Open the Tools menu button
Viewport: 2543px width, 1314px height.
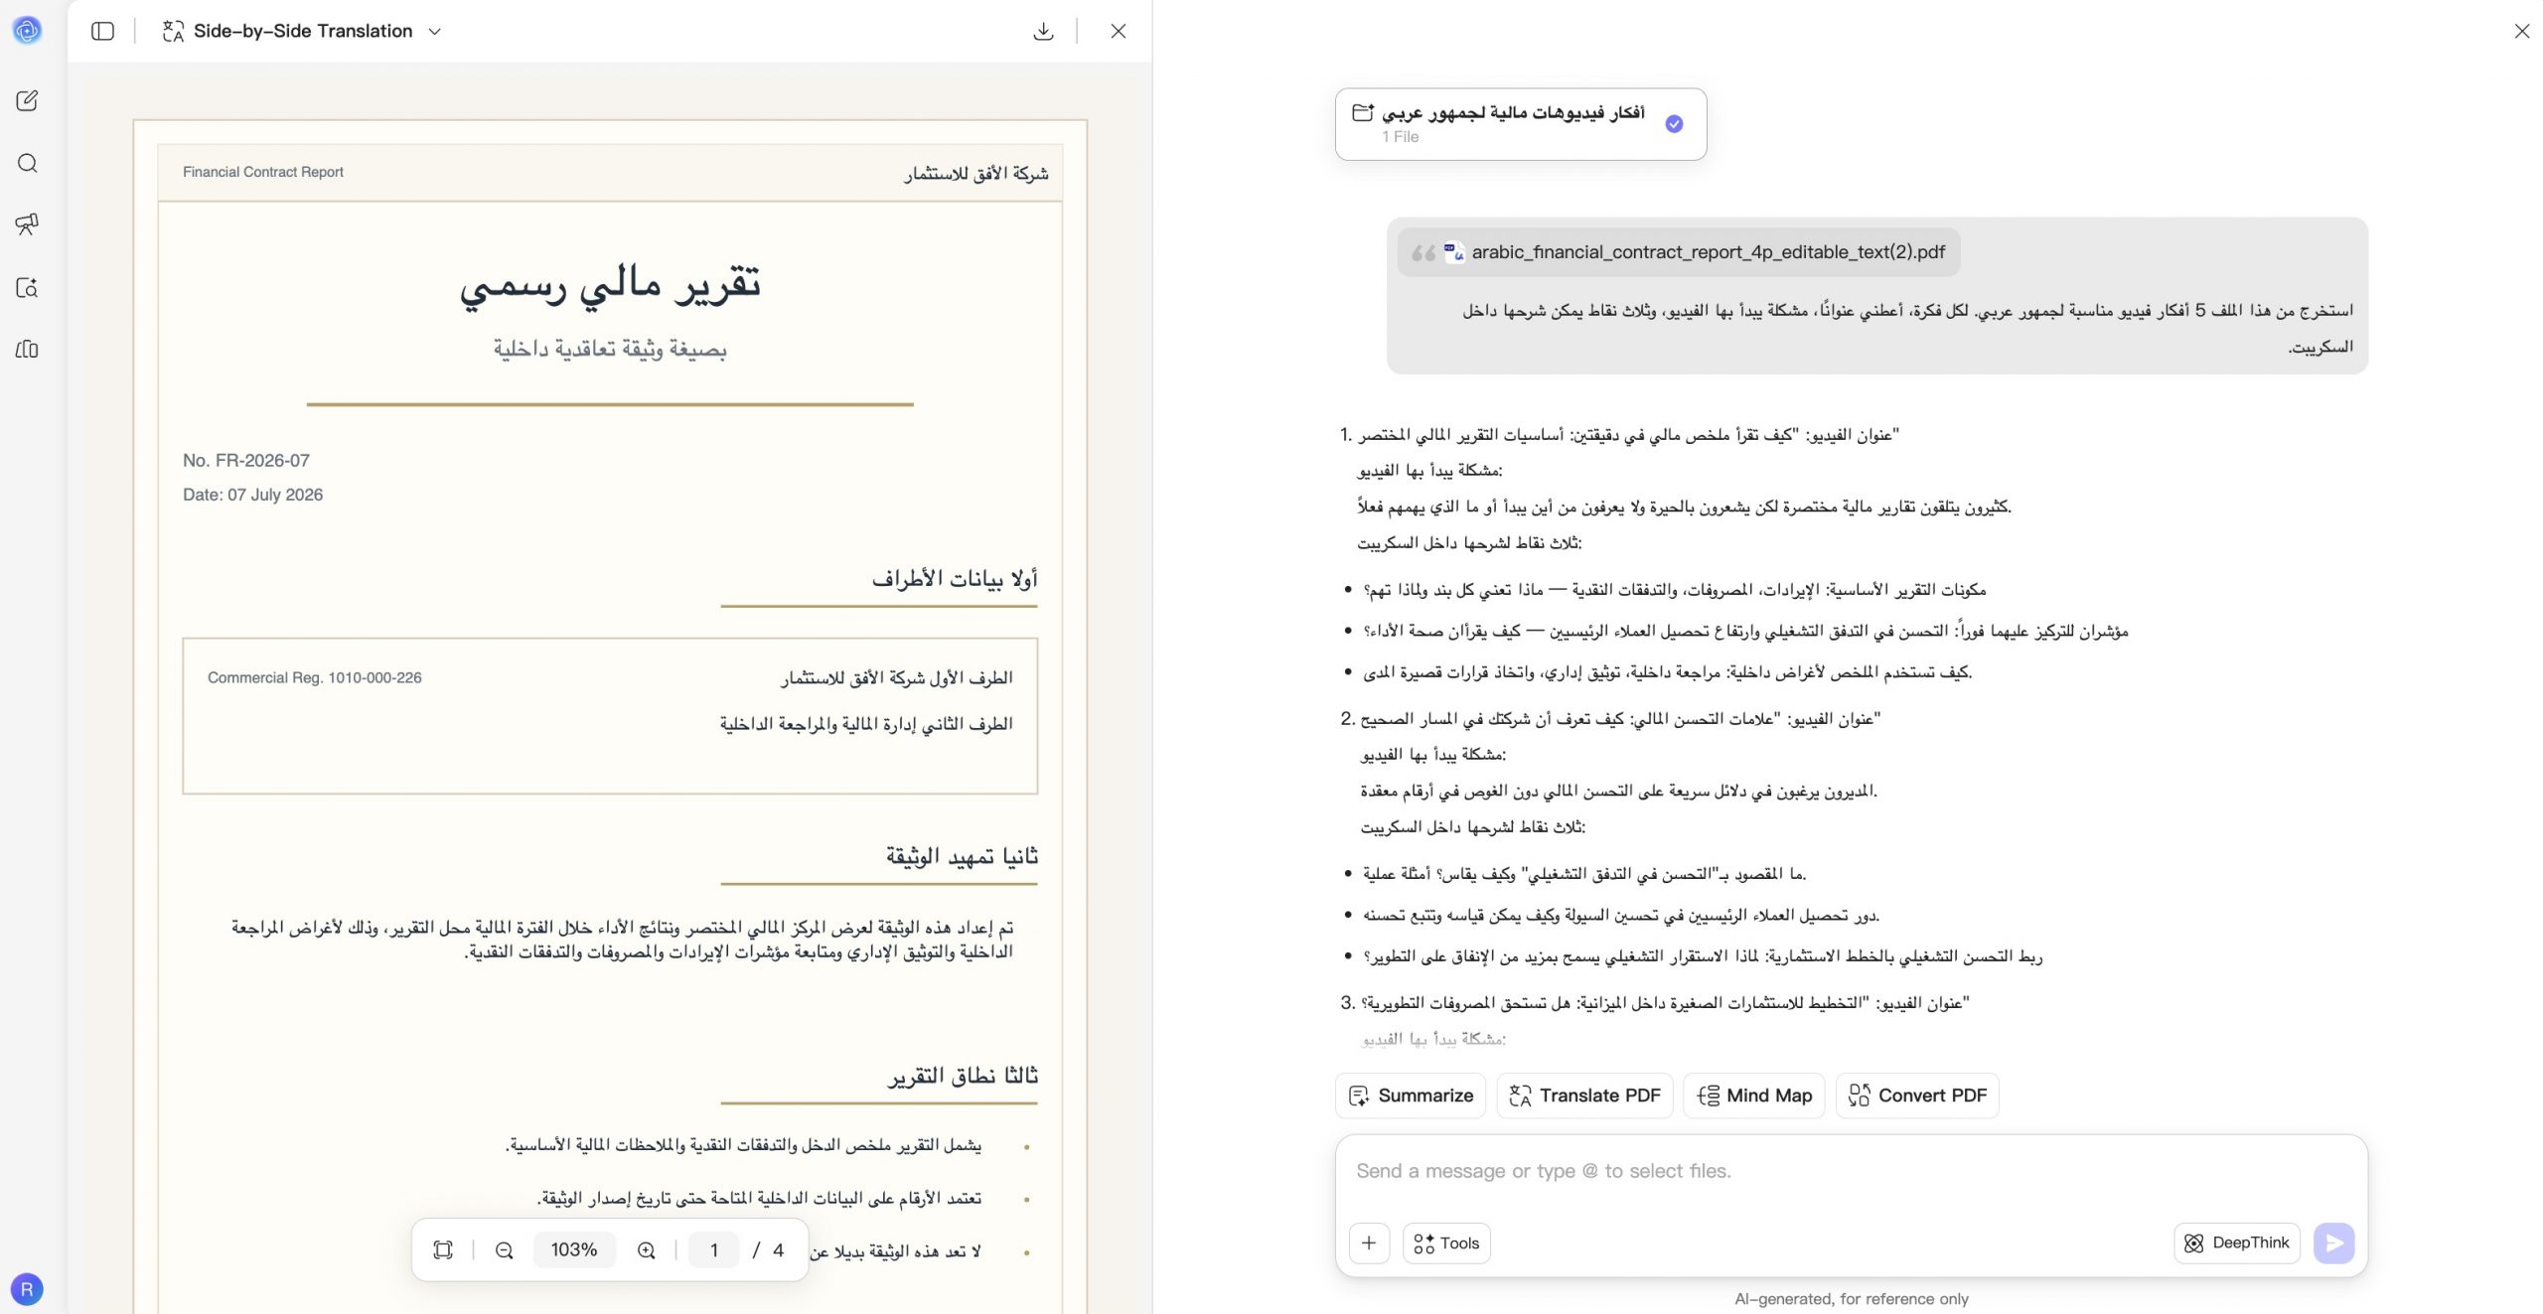[1446, 1242]
